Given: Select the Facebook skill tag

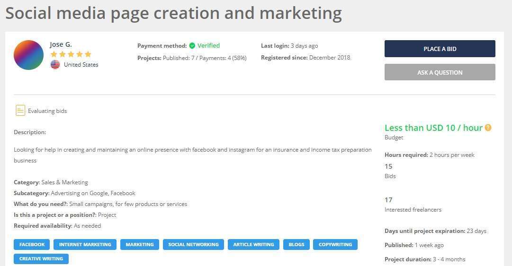Looking at the screenshot, I should pyautogui.click(x=32, y=244).
